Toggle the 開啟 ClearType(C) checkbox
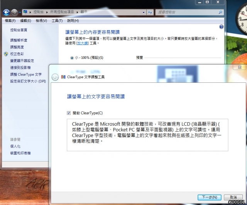This screenshot has height=205, width=247. point(69,113)
